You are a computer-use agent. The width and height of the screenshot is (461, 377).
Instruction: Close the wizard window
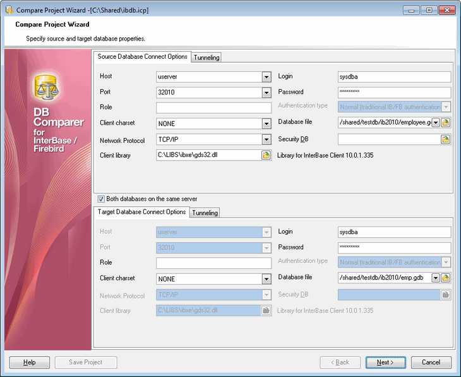pos(447,10)
